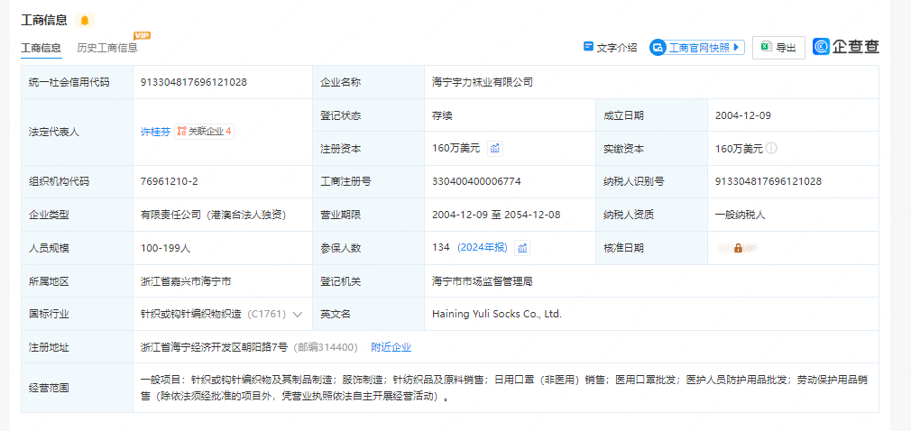Click the bell icon beside 工商信息 heading
911x431 pixels.
point(85,21)
